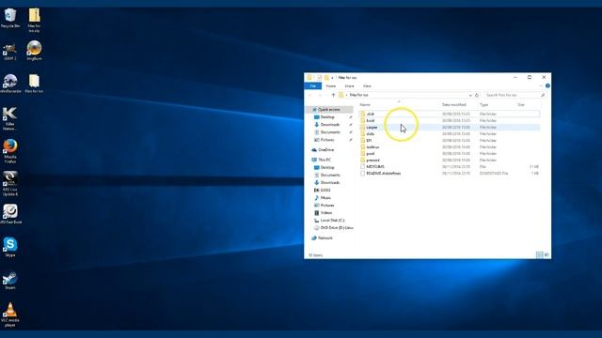Refresh the Explorer address bar location
Image resolution: width=602 pixels, height=338 pixels.
[477, 95]
